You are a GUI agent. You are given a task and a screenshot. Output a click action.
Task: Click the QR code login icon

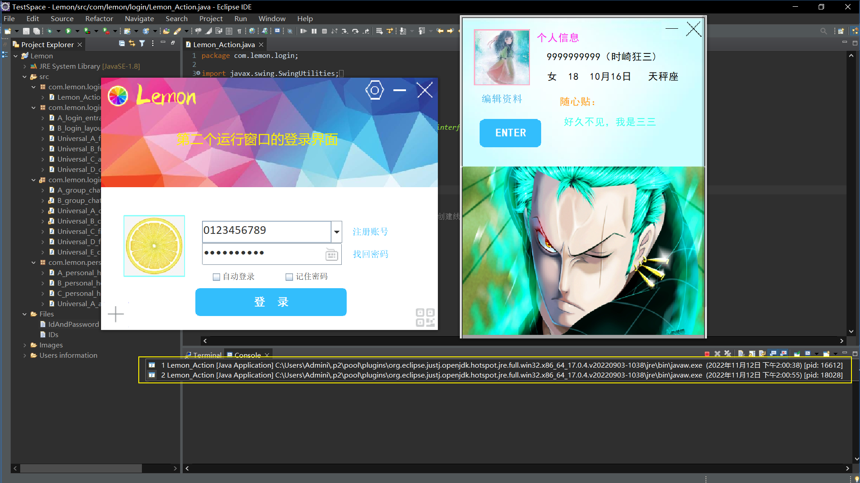[x=425, y=316]
